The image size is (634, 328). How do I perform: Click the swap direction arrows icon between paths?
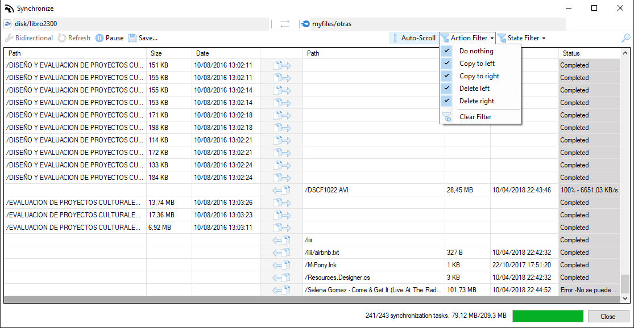point(285,24)
